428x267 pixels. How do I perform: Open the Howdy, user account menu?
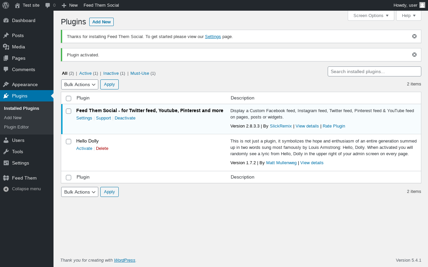[409, 5]
